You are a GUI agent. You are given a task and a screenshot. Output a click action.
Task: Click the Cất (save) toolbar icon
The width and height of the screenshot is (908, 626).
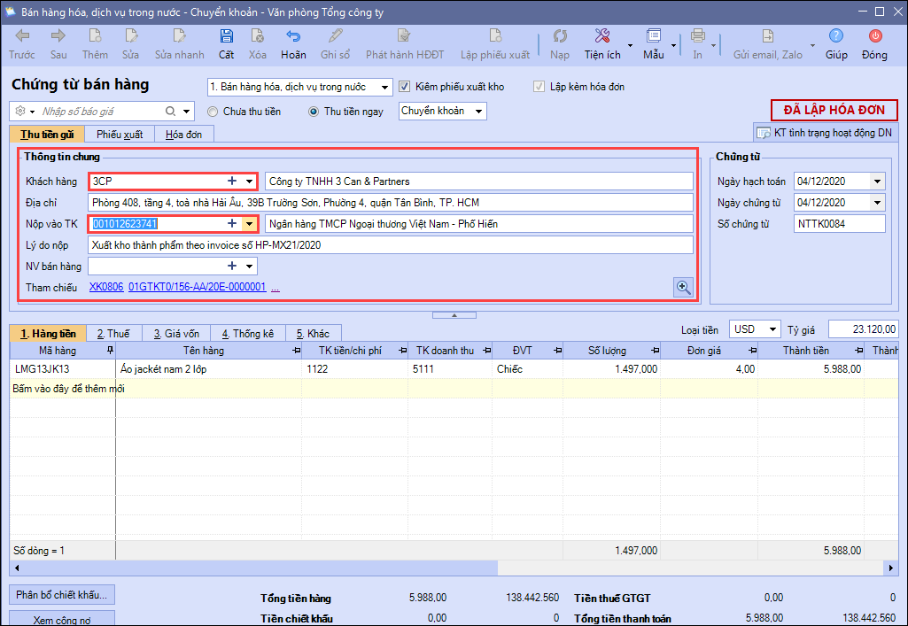click(x=227, y=37)
